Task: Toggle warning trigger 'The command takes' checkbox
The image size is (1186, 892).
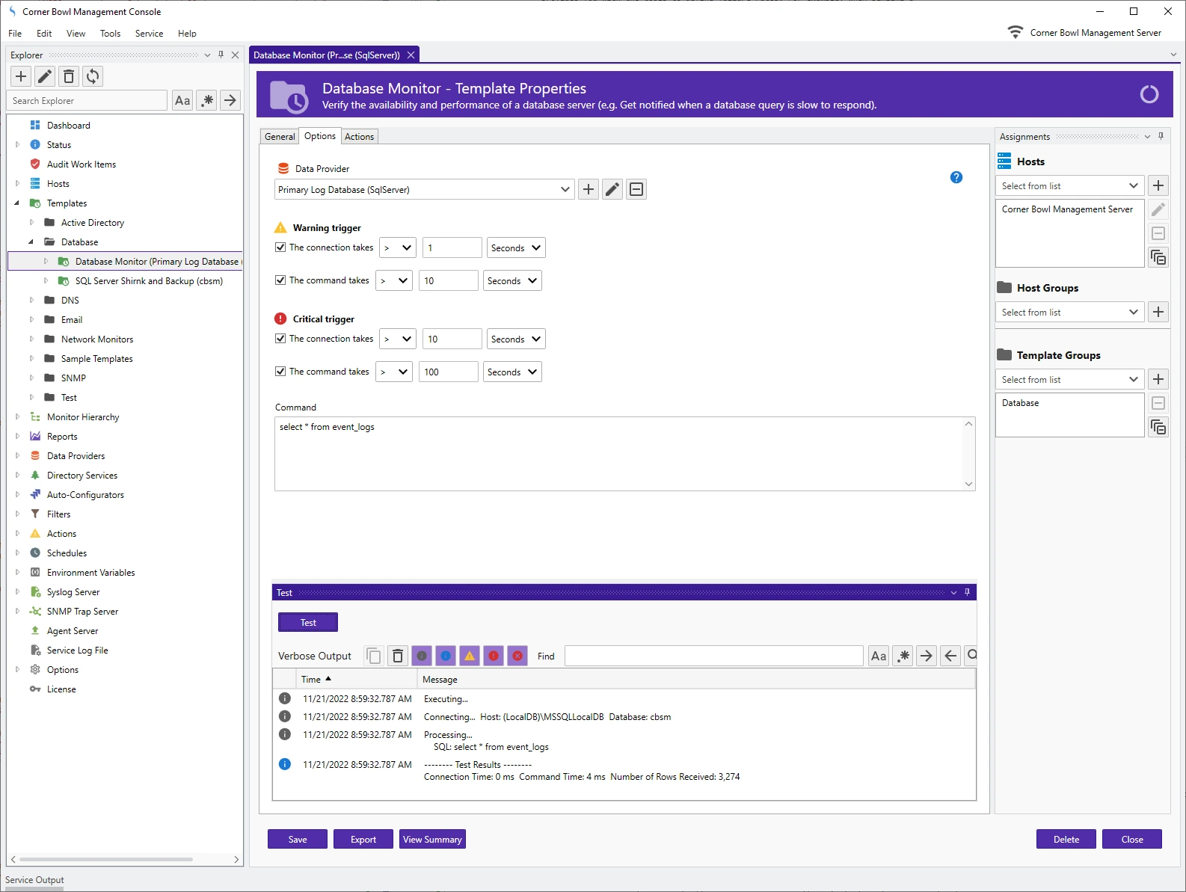Action: click(280, 280)
